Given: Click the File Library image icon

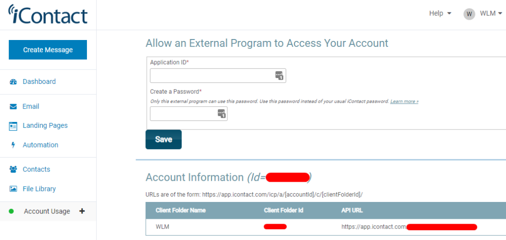Looking at the screenshot, I should click(13, 189).
